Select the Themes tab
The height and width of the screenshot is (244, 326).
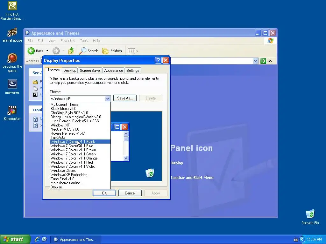tap(53, 70)
